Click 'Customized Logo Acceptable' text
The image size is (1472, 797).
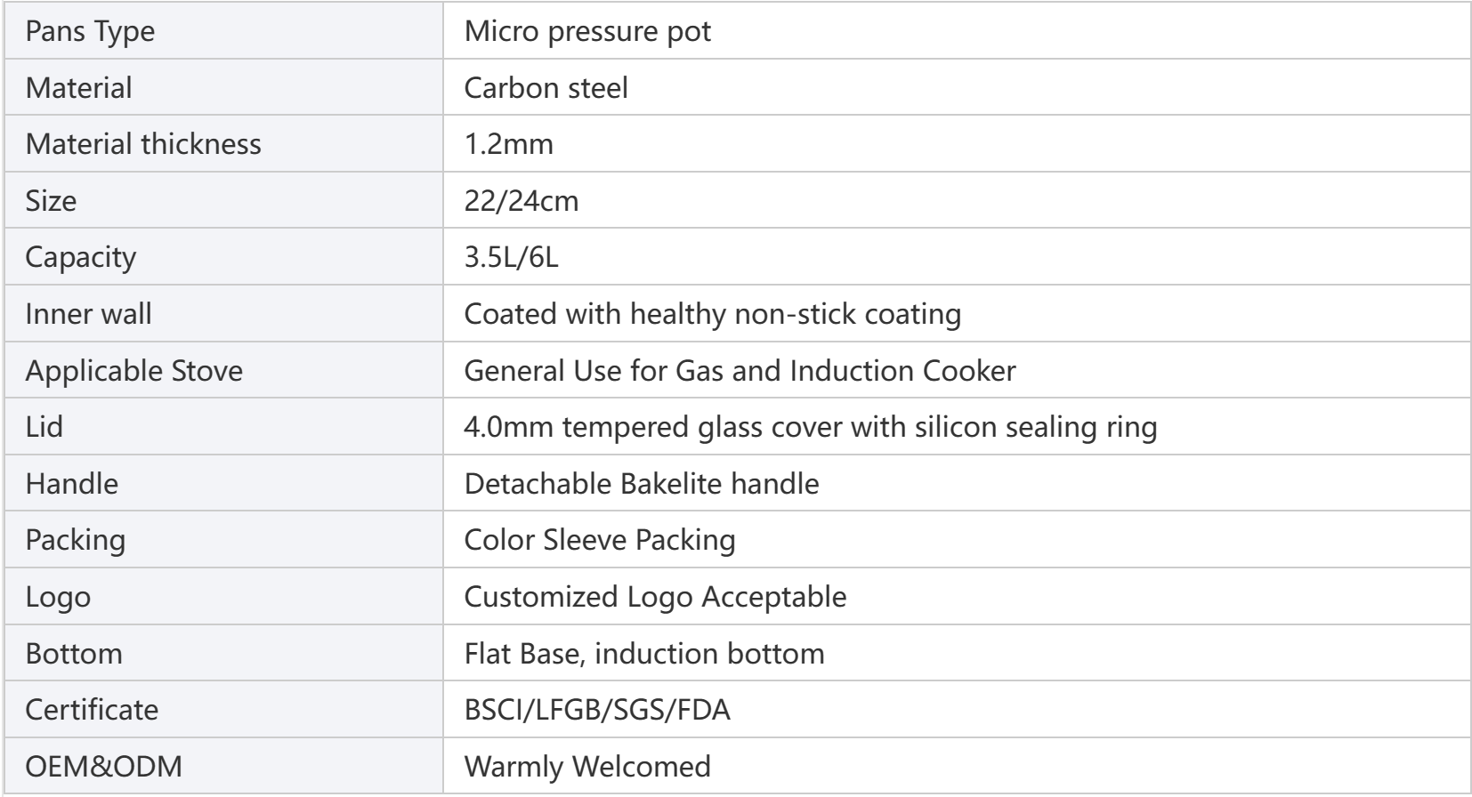pyautogui.click(x=655, y=596)
